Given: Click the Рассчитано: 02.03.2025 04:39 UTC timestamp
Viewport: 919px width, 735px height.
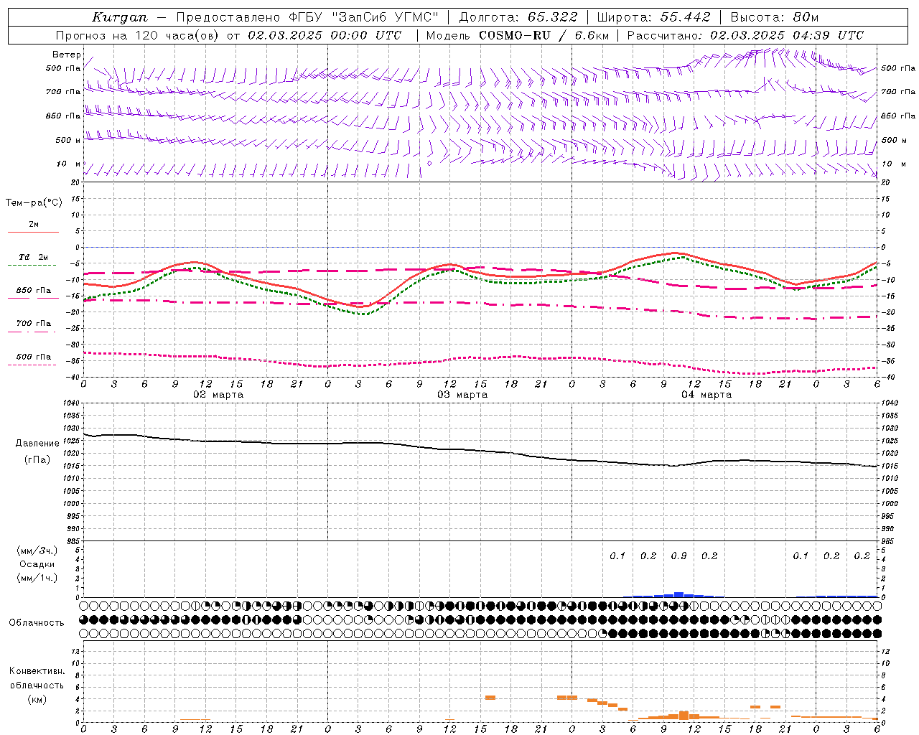Looking at the screenshot, I should pos(745,35).
